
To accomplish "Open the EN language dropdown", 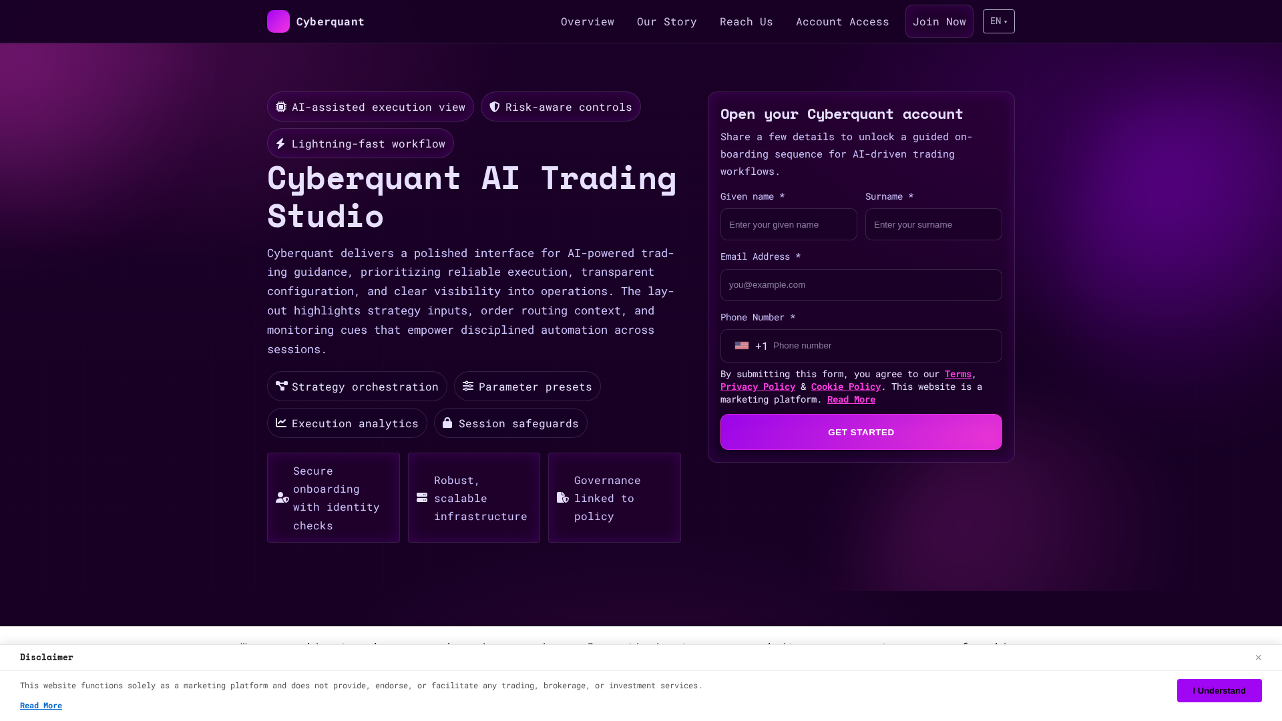I will (999, 21).
